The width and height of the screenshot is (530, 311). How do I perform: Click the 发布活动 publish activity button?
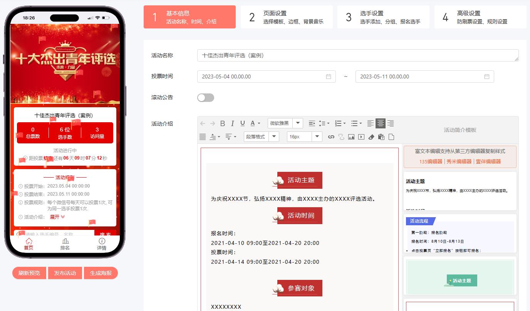pyautogui.click(x=65, y=273)
